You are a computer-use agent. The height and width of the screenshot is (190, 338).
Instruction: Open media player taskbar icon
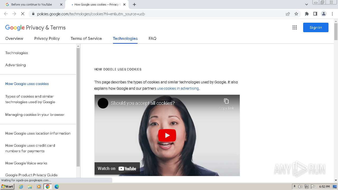pos(39,187)
